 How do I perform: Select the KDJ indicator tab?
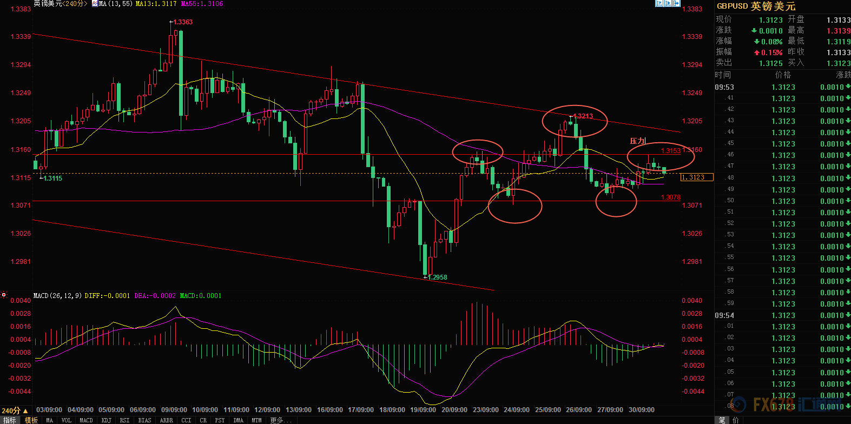(x=106, y=420)
